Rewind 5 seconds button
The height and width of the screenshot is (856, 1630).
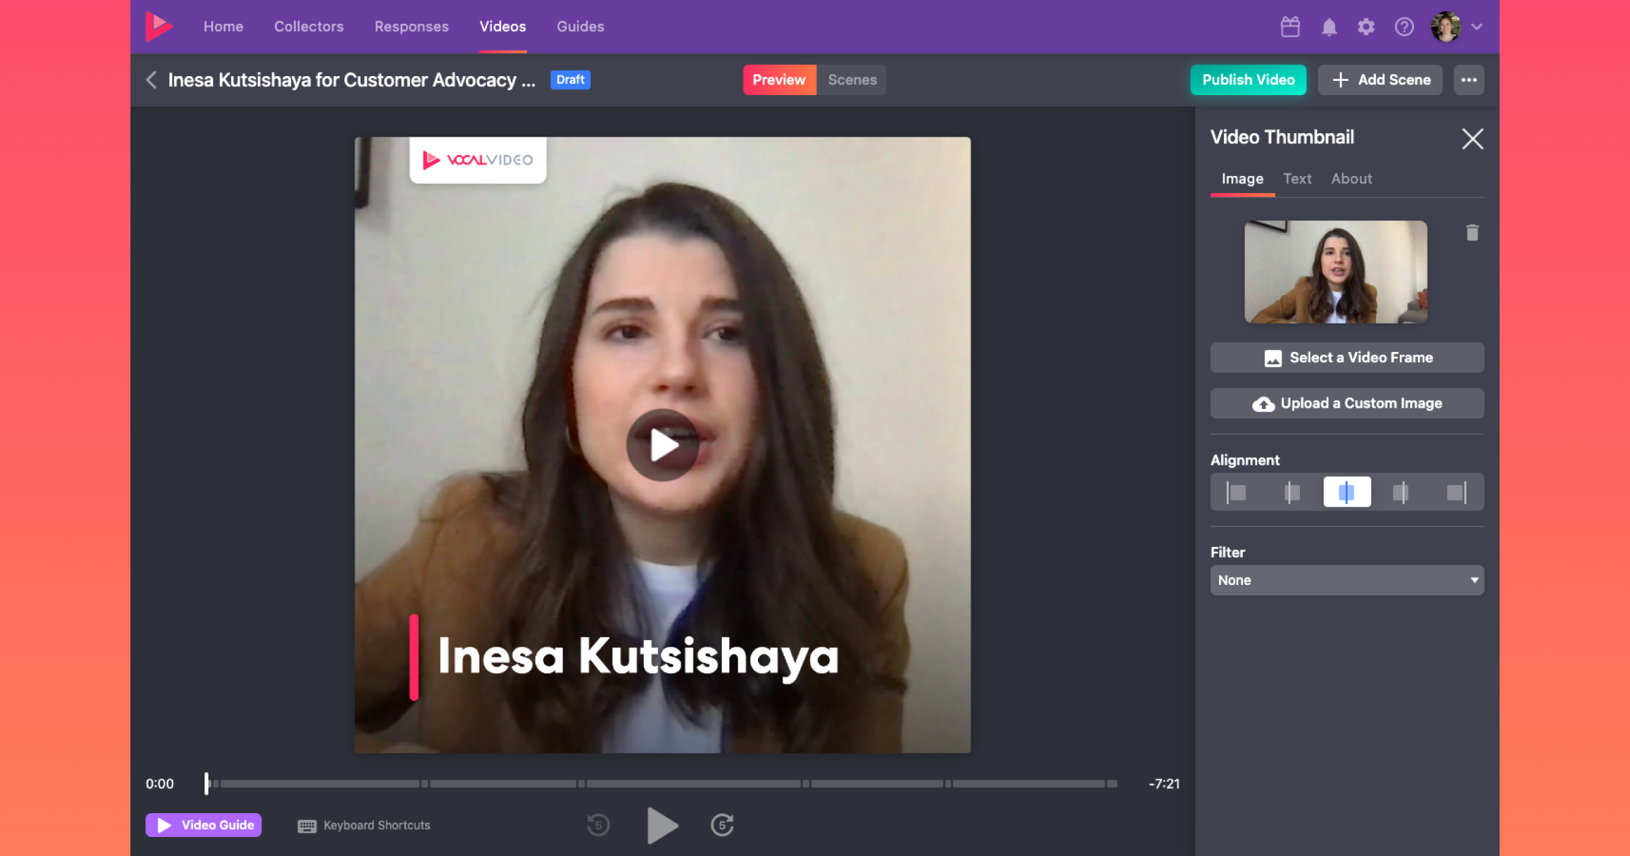(598, 825)
